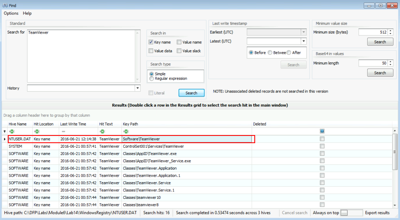Image resolution: width=400 pixels, height=220 pixels.
Task: Click the current row indicator arrow
Action: pos(4,139)
